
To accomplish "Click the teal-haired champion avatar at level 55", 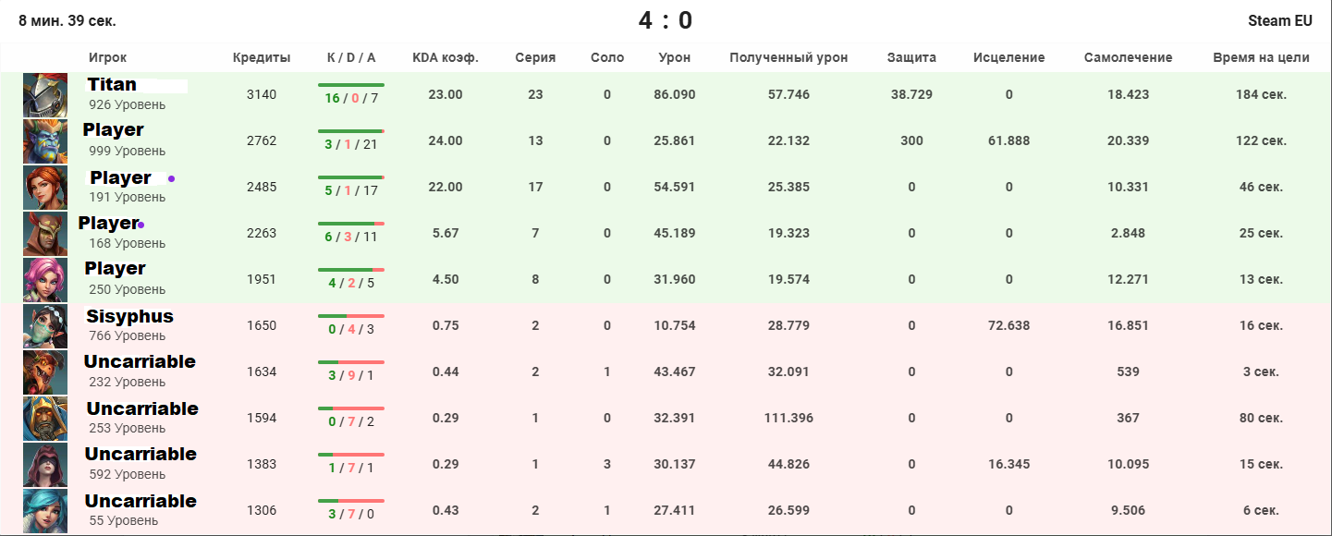I will [45, 511].
